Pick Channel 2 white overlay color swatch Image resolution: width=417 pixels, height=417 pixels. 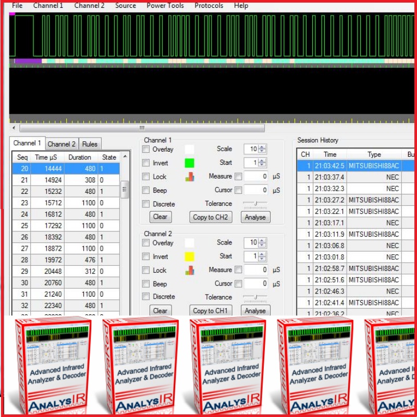189,243
